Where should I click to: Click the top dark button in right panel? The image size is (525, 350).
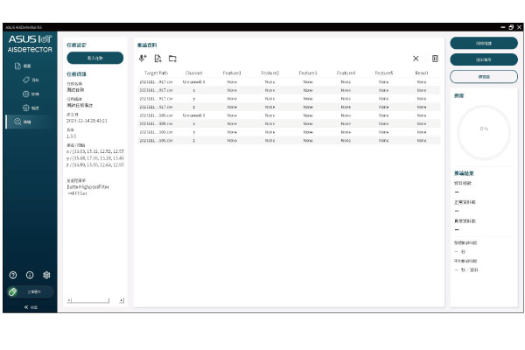click(484, 42)
